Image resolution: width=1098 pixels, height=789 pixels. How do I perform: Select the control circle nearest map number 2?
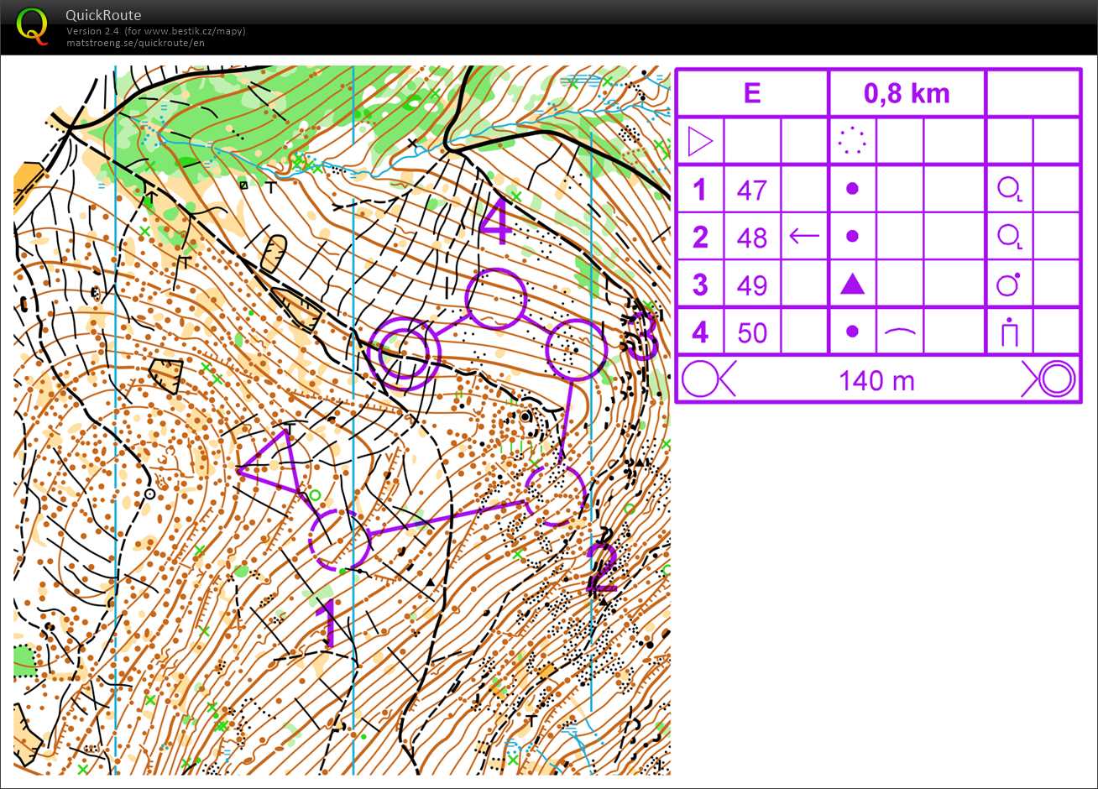[555, 495]
